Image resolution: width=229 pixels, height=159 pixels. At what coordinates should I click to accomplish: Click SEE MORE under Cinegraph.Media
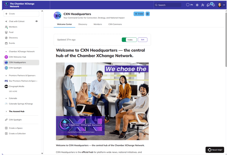[13, 91]
